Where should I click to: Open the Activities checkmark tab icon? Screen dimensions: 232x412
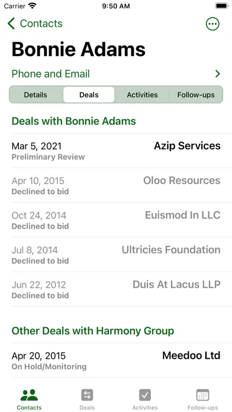pyautogui.click(x=145, y=395)
